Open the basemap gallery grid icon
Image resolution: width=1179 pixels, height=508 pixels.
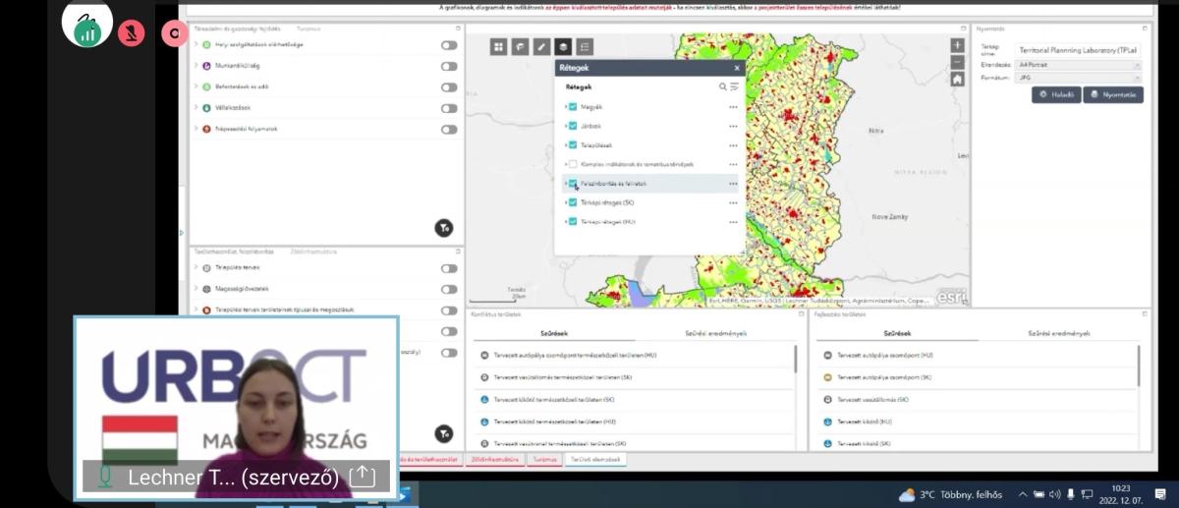tap(498, 46)
